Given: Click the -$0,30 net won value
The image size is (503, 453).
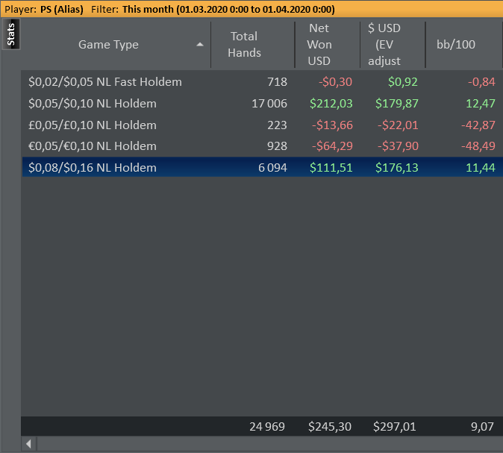Looking at the screenshot, I should tap(336, 82).
